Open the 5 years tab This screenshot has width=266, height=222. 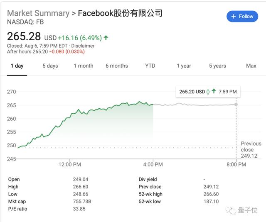[x=217, y=66]
